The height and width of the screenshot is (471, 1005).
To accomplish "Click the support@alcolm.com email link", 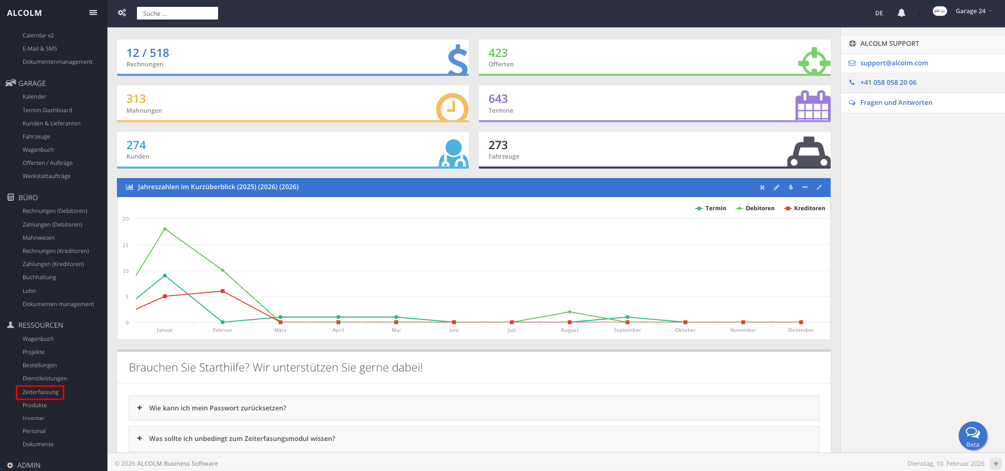I will (x=894, y=63).
